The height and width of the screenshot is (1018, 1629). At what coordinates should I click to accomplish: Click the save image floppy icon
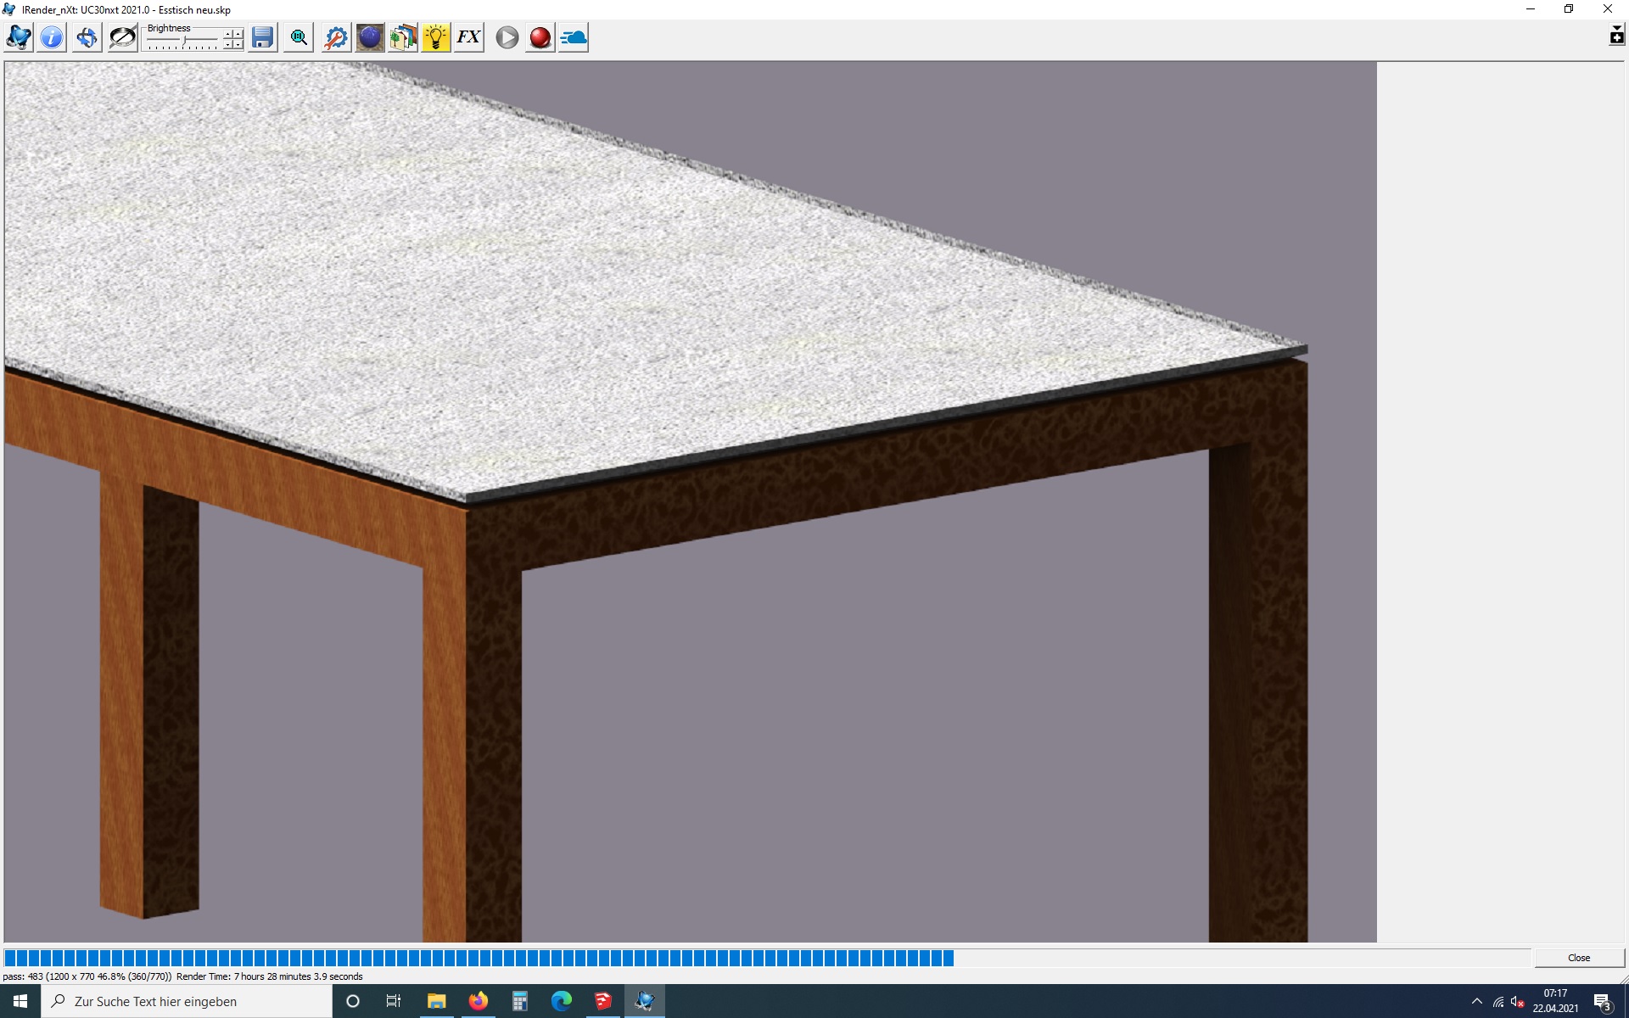[x=263, y=37]
